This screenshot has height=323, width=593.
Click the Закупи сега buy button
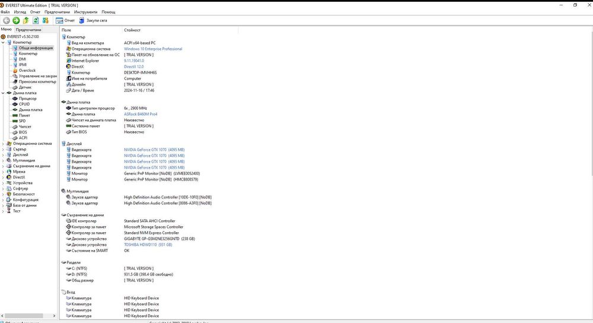tap(93, 20)
